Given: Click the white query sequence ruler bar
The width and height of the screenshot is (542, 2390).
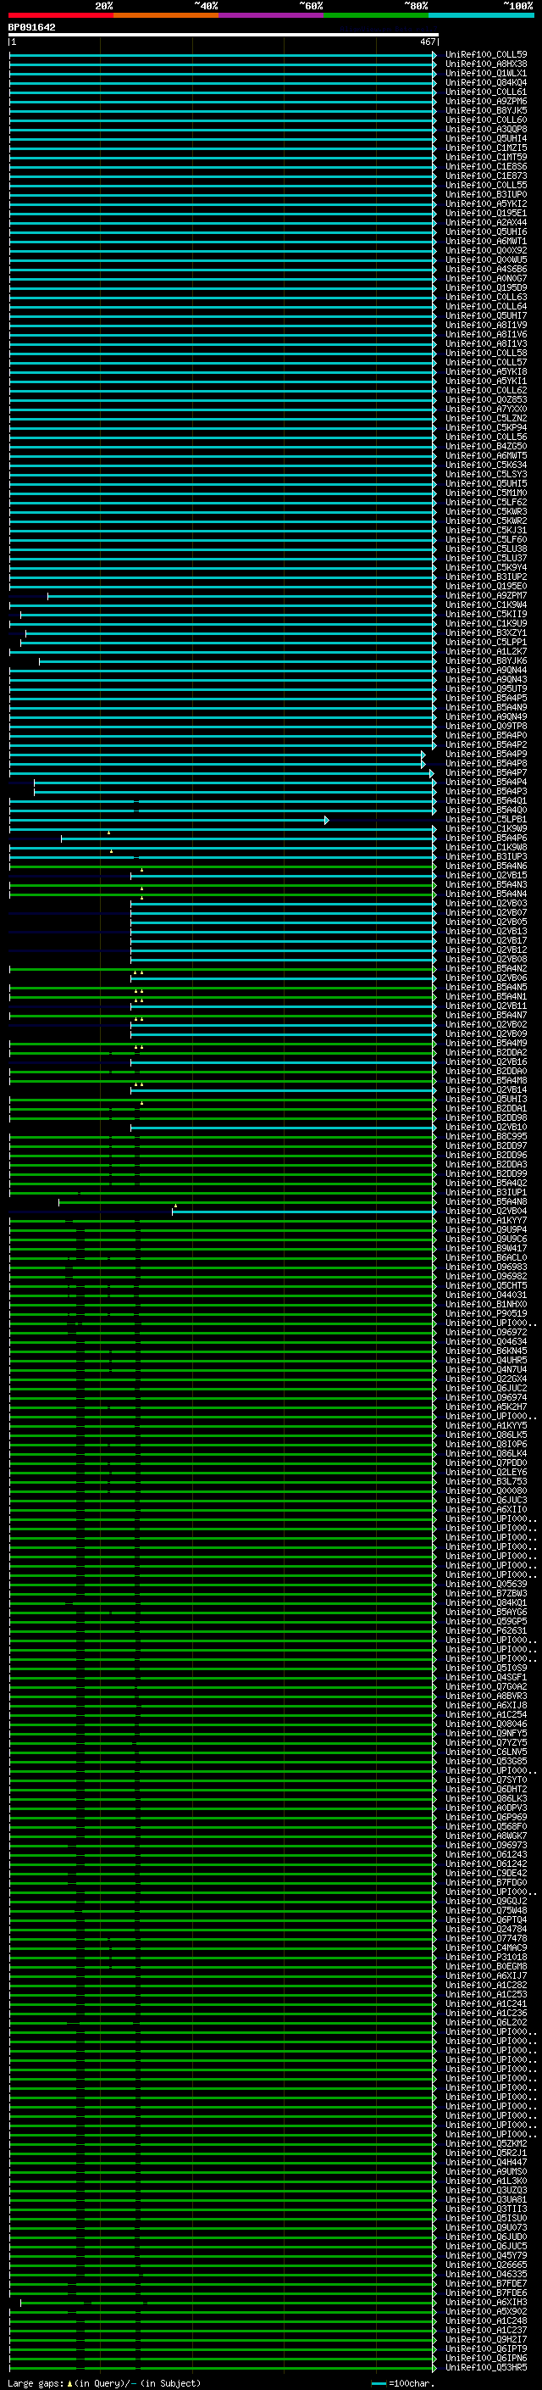Looking at the screenshot, I should click(223, 36).
